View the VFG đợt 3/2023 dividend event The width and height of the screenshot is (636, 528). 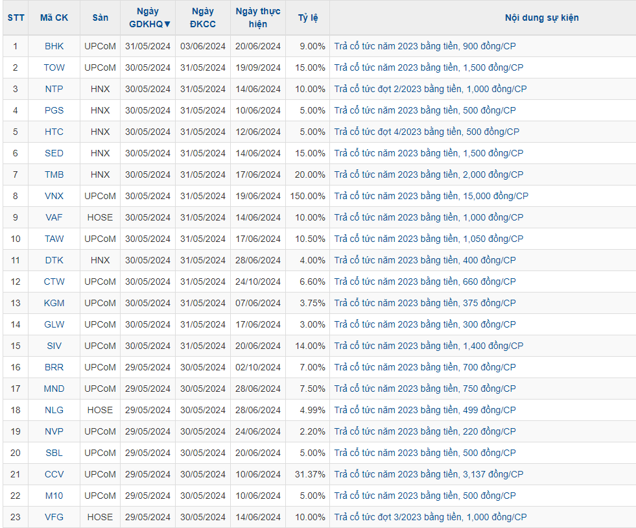point(430,517)
